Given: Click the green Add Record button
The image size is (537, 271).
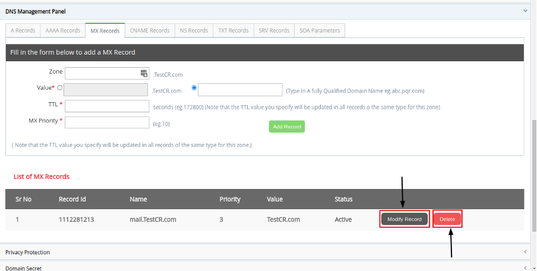Looking at the screenshot, I should point(287,127).
